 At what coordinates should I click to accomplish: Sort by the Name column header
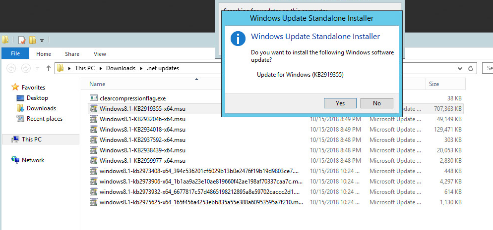(x=97, y=84)
